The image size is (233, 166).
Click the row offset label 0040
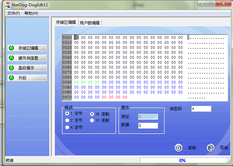pyautogui.click(x=67, y=57)
